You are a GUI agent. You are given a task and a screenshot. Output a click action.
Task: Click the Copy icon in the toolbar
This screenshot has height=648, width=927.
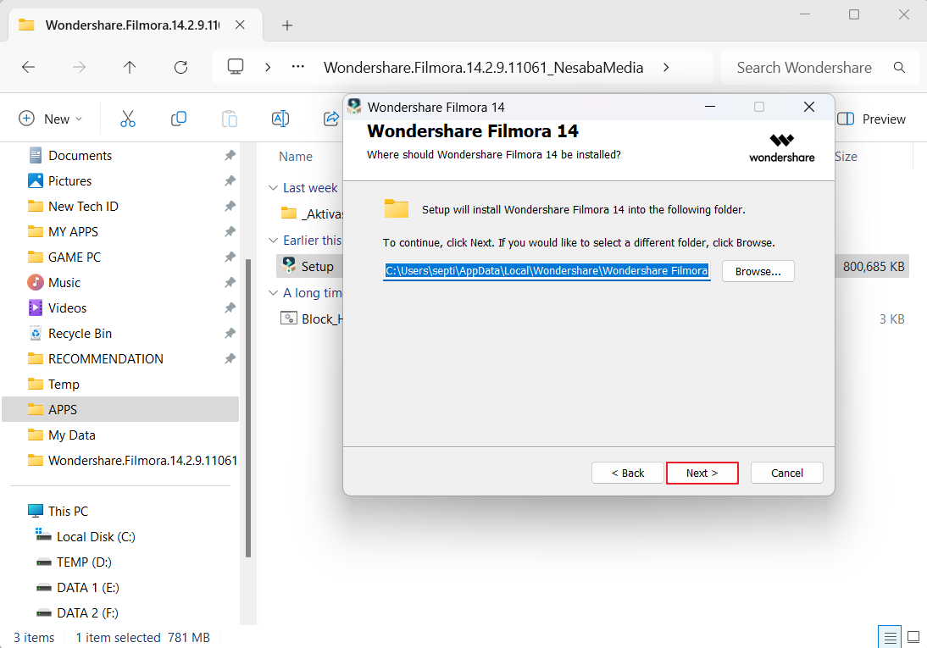coord(179,119)
